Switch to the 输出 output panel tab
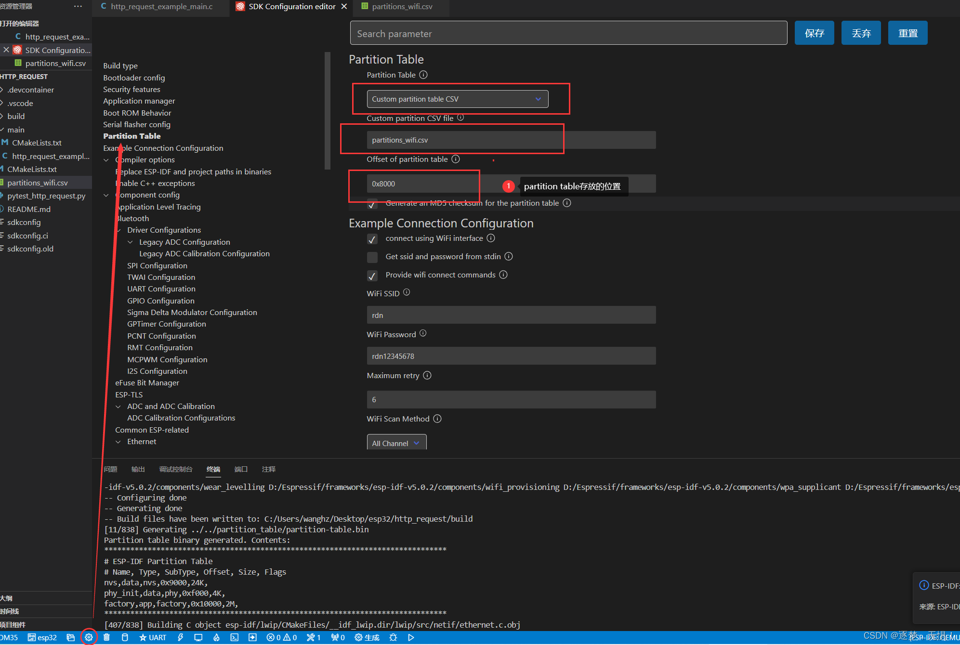This screenshot has width=960, height=645. point(138,469)
